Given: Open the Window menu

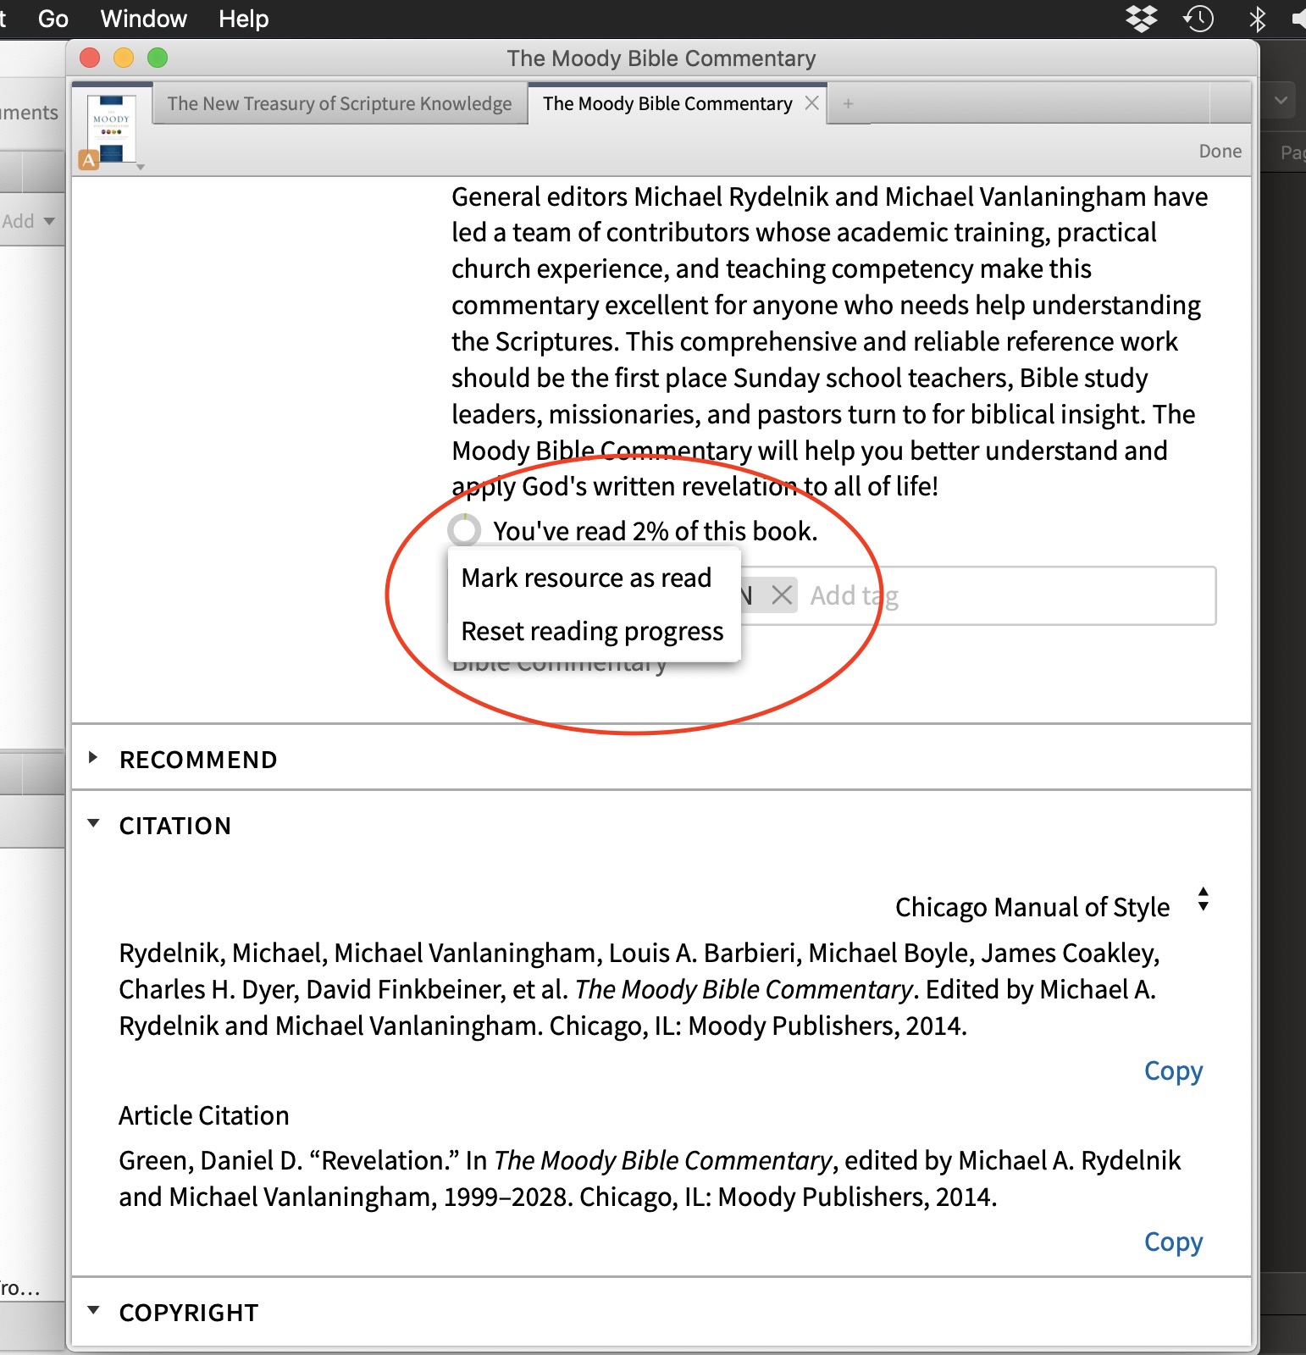Looking at the screenshot, I should click(x=143, y=19).
